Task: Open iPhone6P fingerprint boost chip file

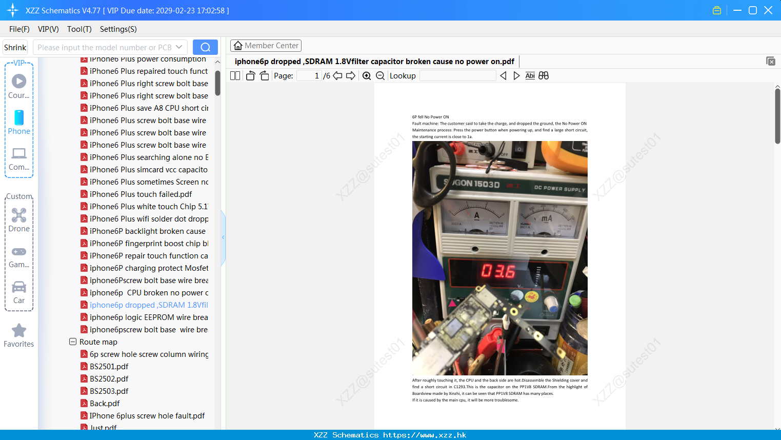Action: pyautogui.click(x=145, y=243)
